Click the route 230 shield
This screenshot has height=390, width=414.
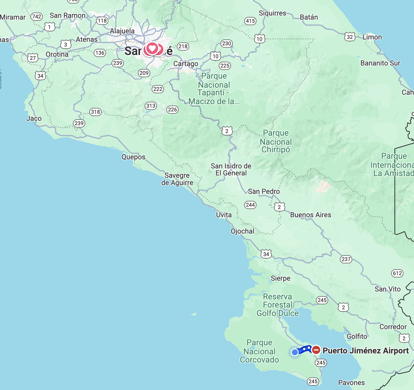click(x=227, y=44)
